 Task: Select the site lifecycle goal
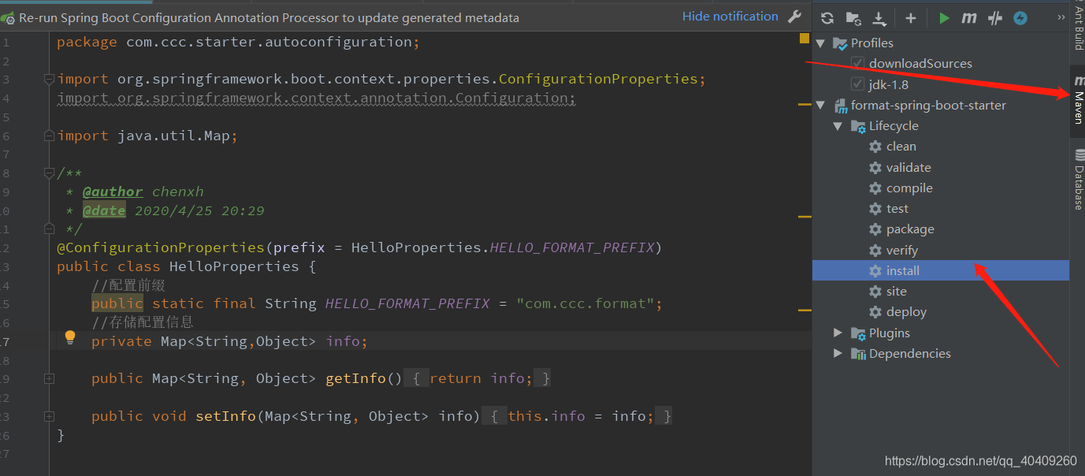pyautogui.click(x=896, y=291)
